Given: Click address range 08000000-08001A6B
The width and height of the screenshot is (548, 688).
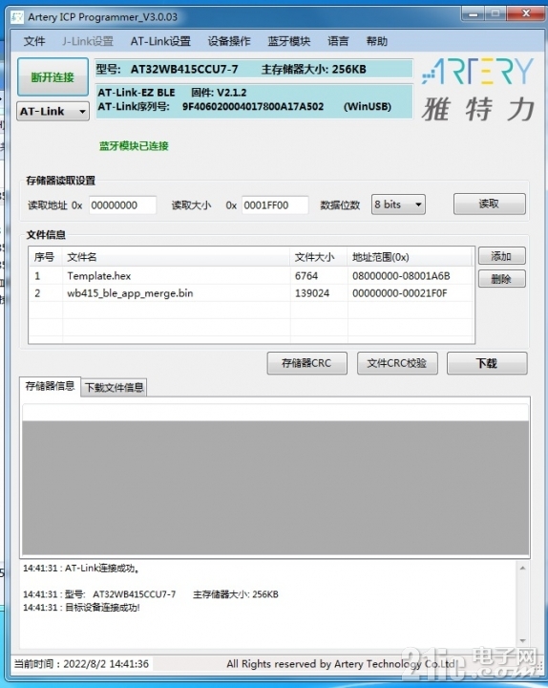Looking at the screenshot, I should 401,276.
